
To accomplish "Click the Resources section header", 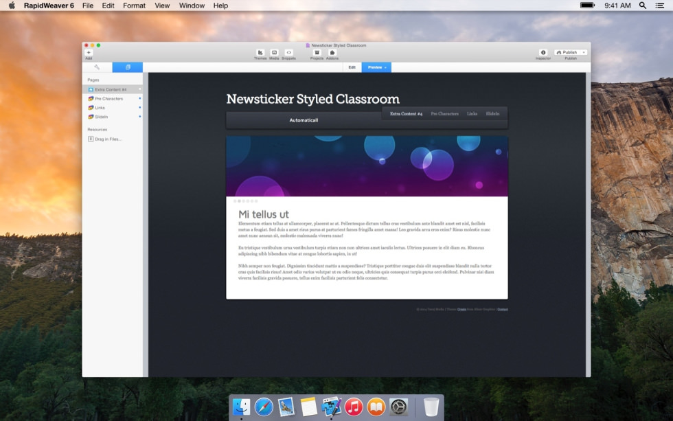I will point(98,130).
